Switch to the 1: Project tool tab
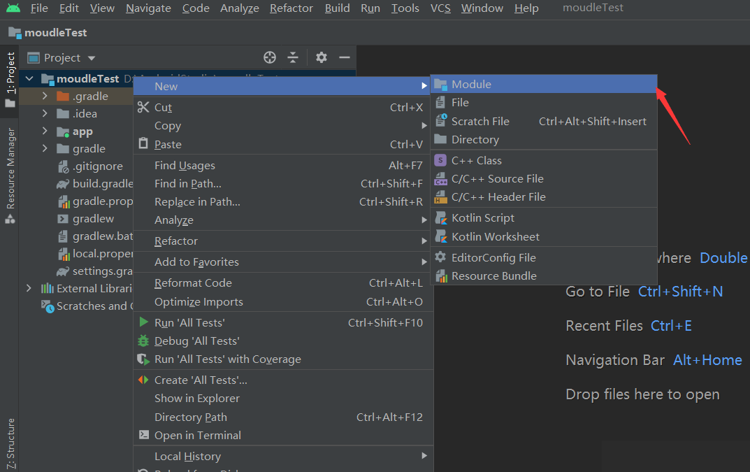The width and height of the screenshot is (750, 472). point(10,80)
